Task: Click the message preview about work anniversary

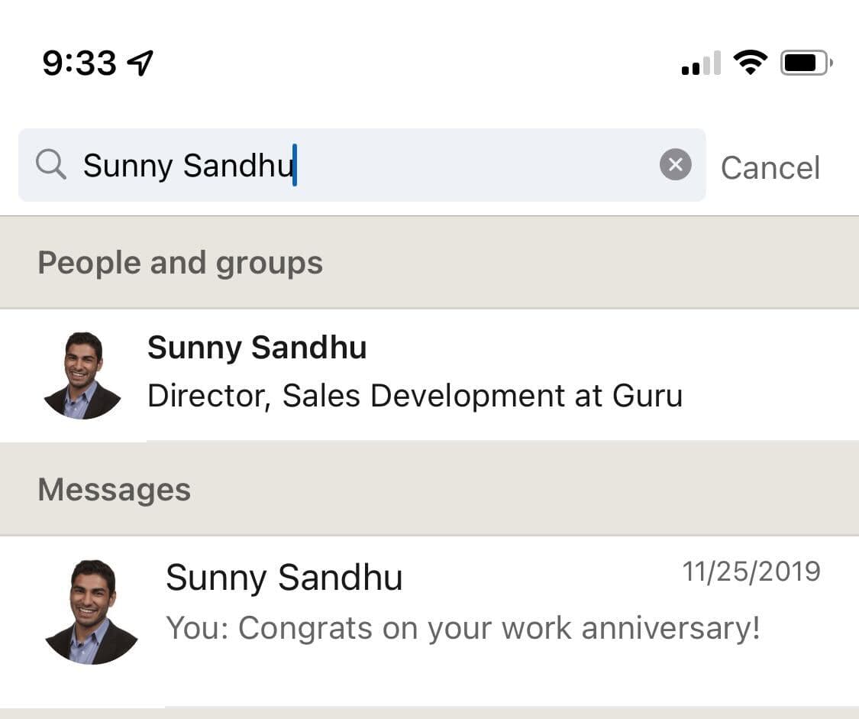Action: click(462, 628)
